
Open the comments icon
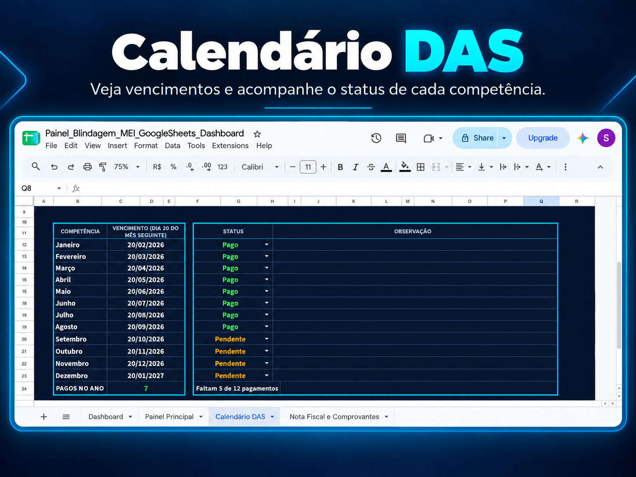coord(401,138)
